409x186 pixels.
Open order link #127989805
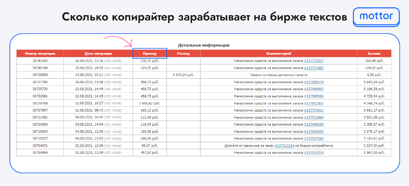(314, 89)
